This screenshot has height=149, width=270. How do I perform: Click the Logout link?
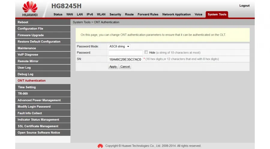pos(244,6)
